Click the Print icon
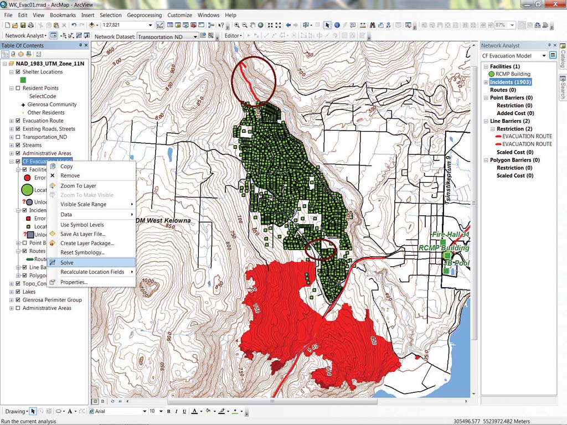 [x=31, y=25]
